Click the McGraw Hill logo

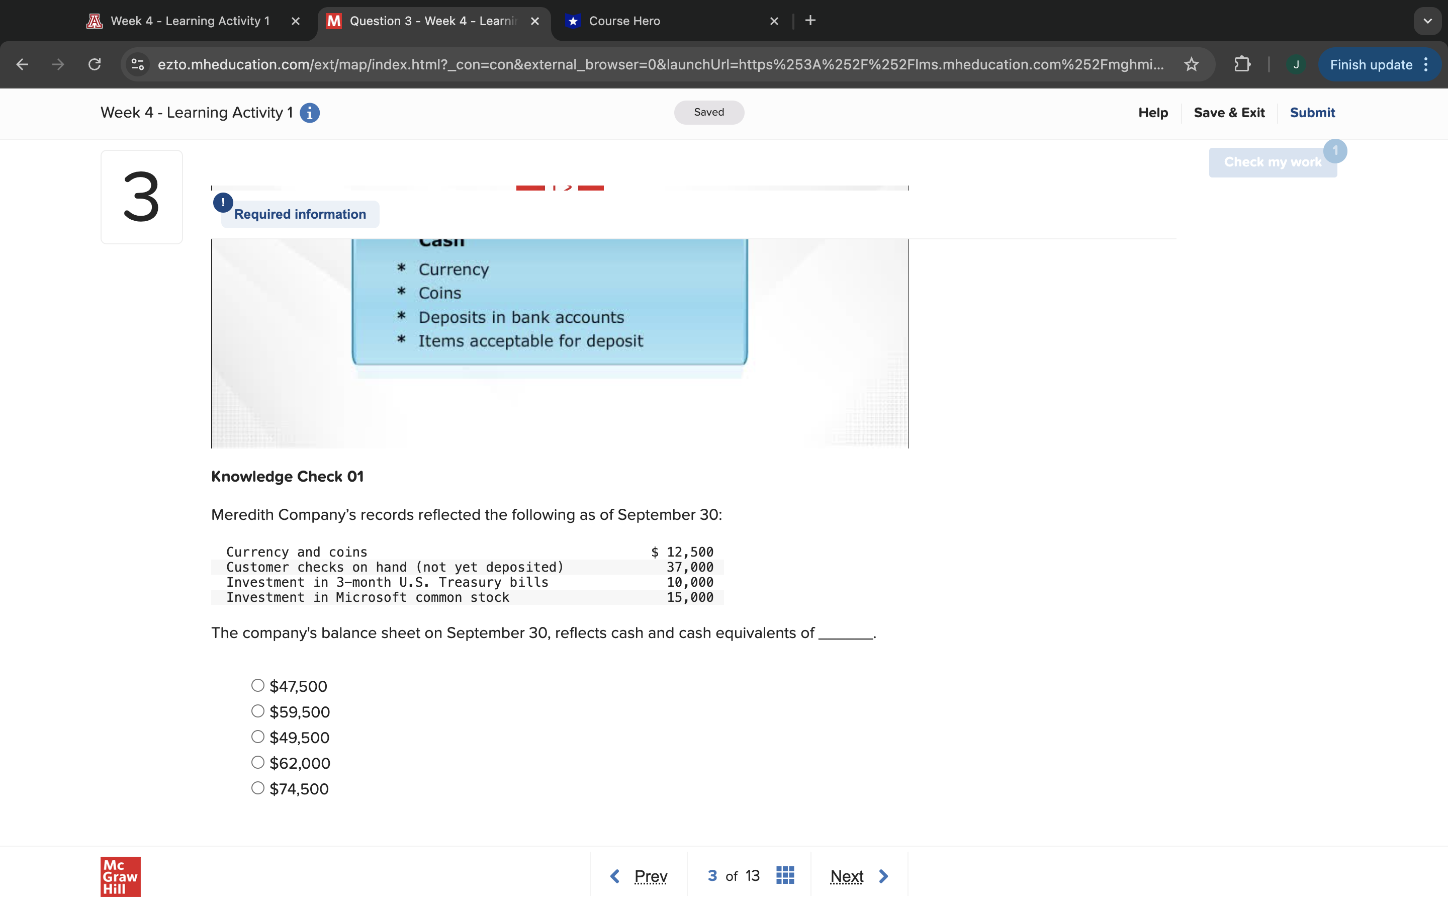120,876
